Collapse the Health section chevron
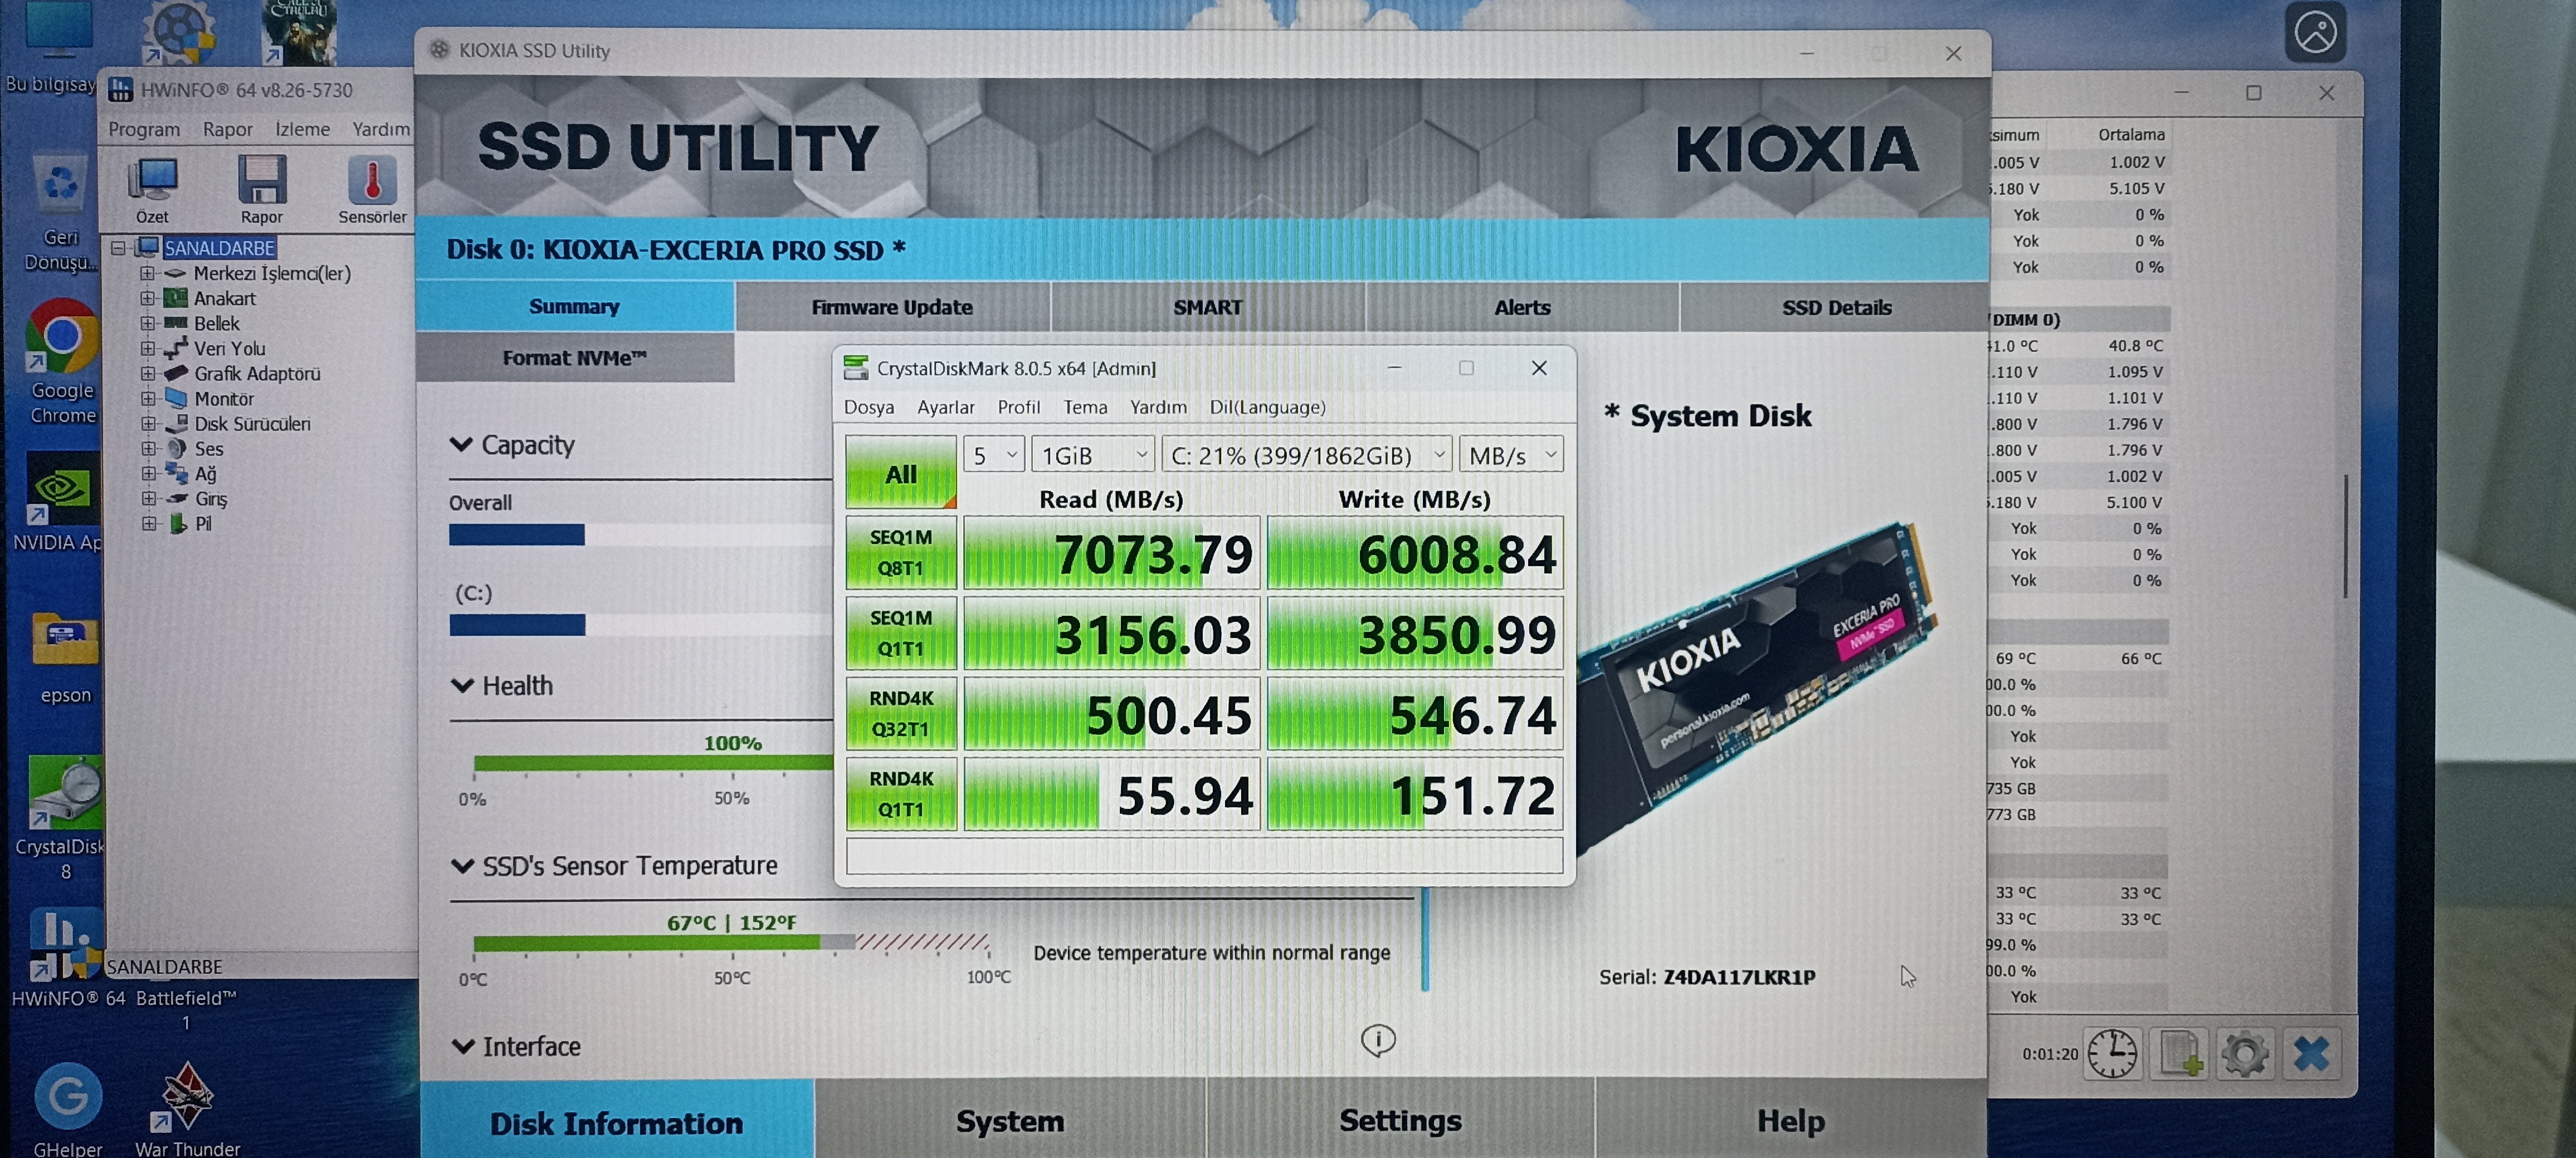Viewport: 2576px width, 1158px height. (462, 685)
